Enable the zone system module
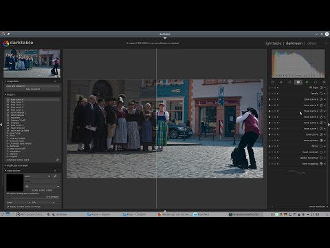The image size is (330, 248). click(x=269, y=141)
